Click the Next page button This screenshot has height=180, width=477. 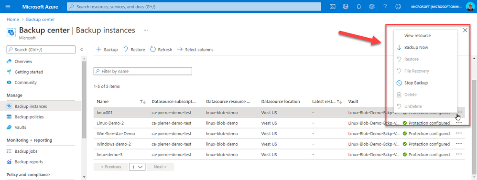click(x=160, y=167)
